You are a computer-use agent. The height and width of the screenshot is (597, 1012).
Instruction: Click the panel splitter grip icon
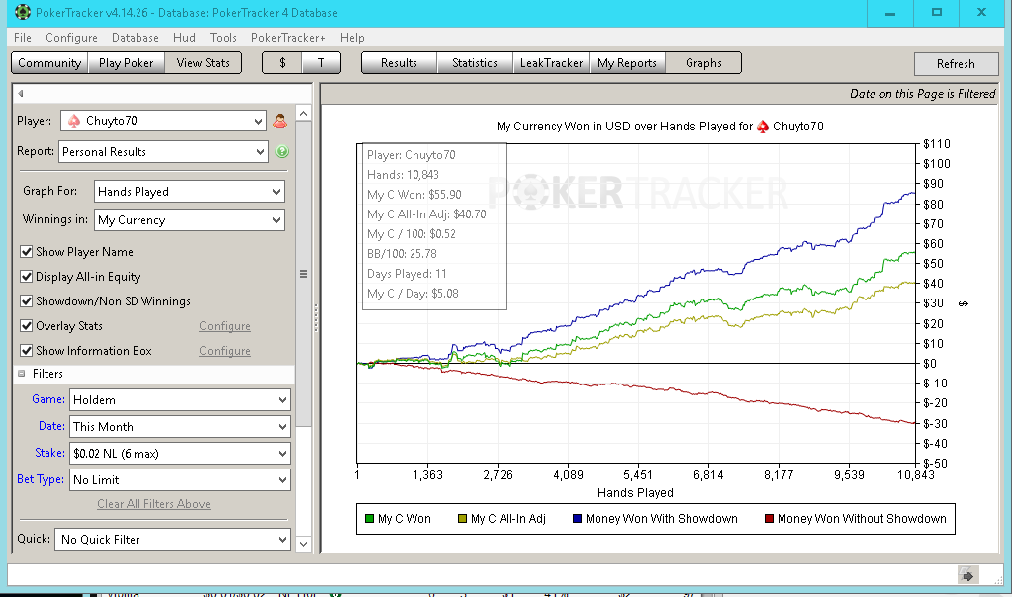[x=316, y=318]
